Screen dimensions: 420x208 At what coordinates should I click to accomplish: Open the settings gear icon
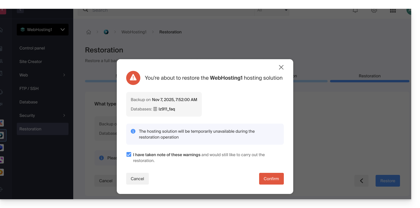374,11
